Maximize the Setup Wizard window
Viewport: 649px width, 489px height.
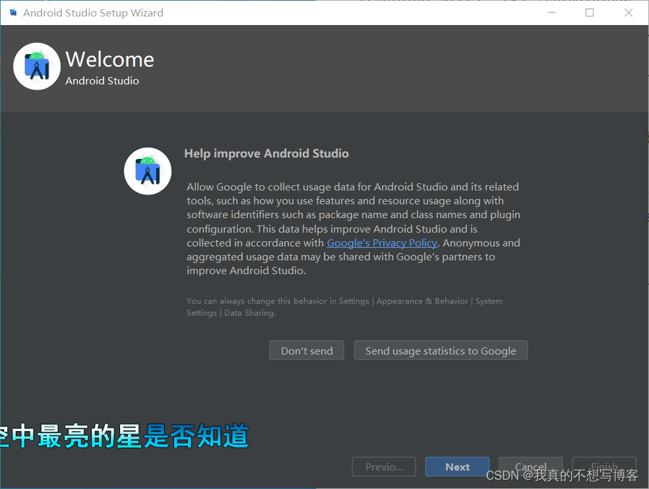pos(590,13)
